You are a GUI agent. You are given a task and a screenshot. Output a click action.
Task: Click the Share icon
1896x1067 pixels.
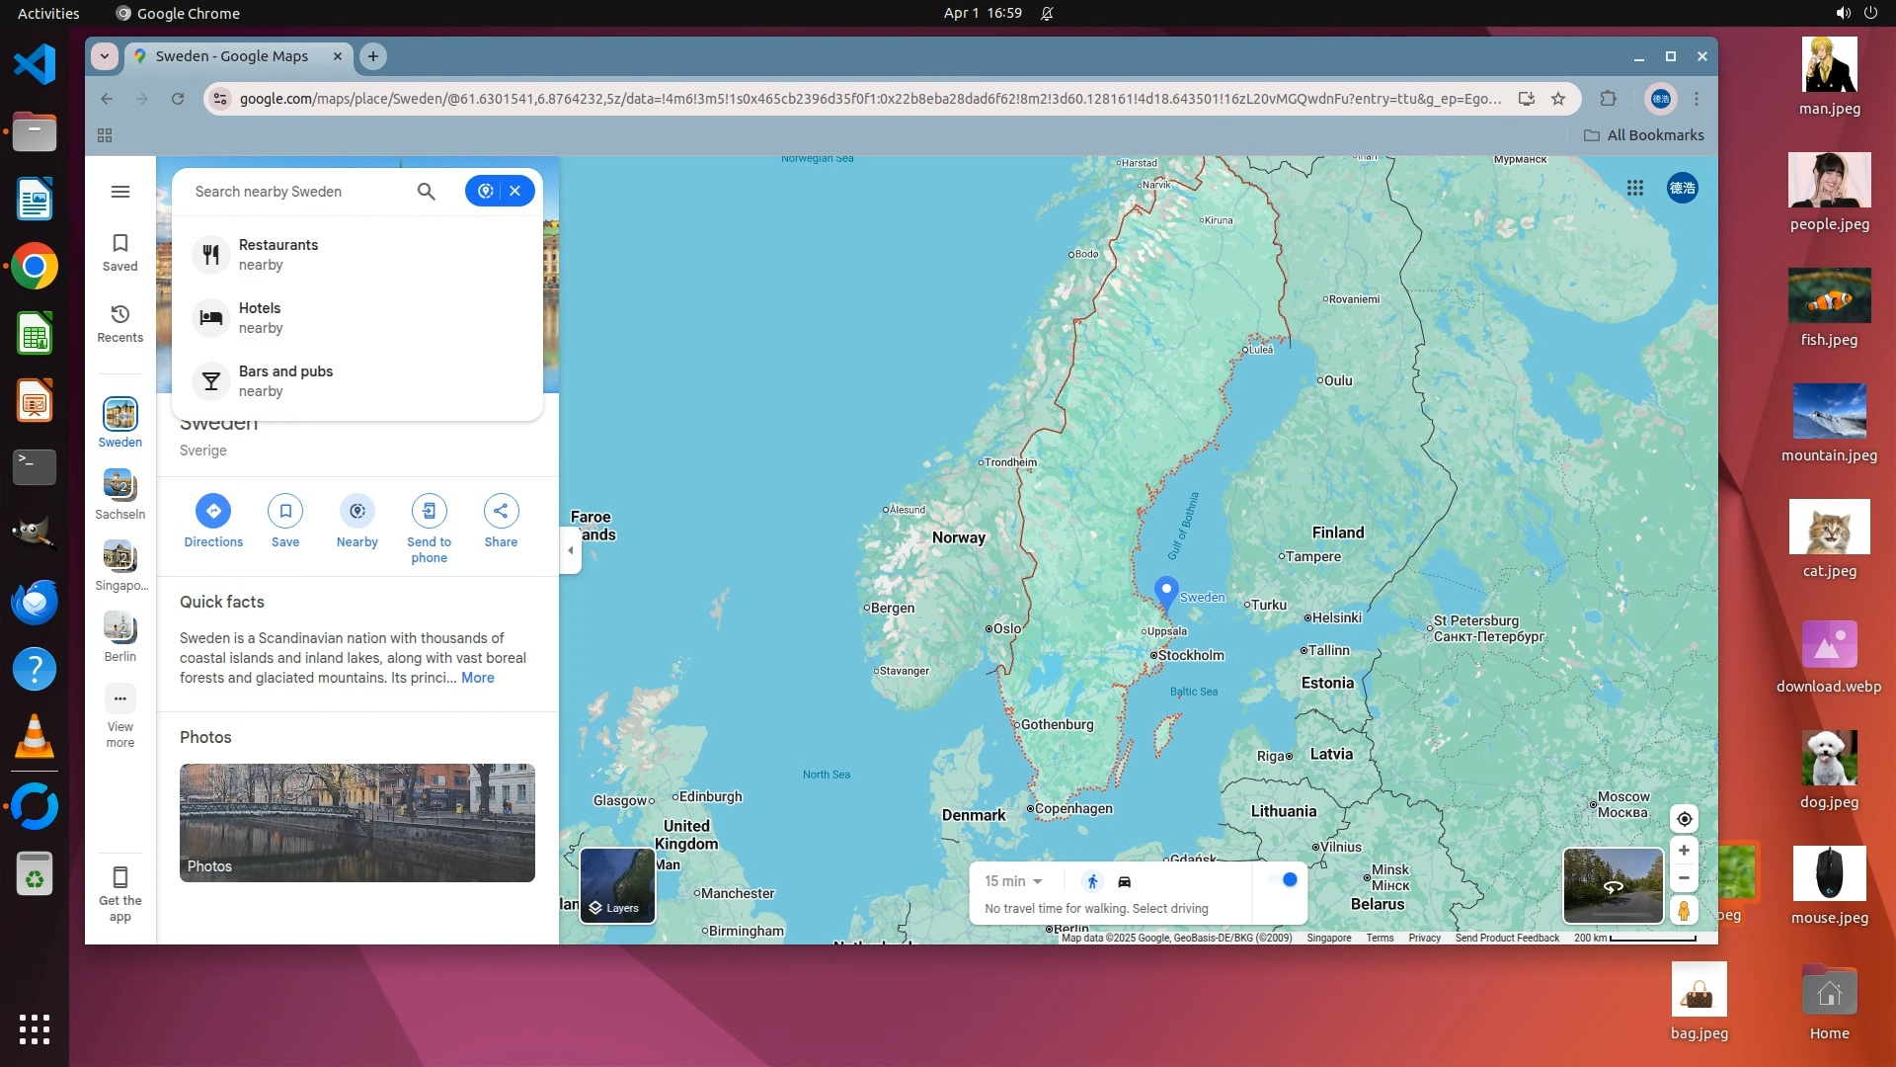pyautogui.click(x=501, y=511)
